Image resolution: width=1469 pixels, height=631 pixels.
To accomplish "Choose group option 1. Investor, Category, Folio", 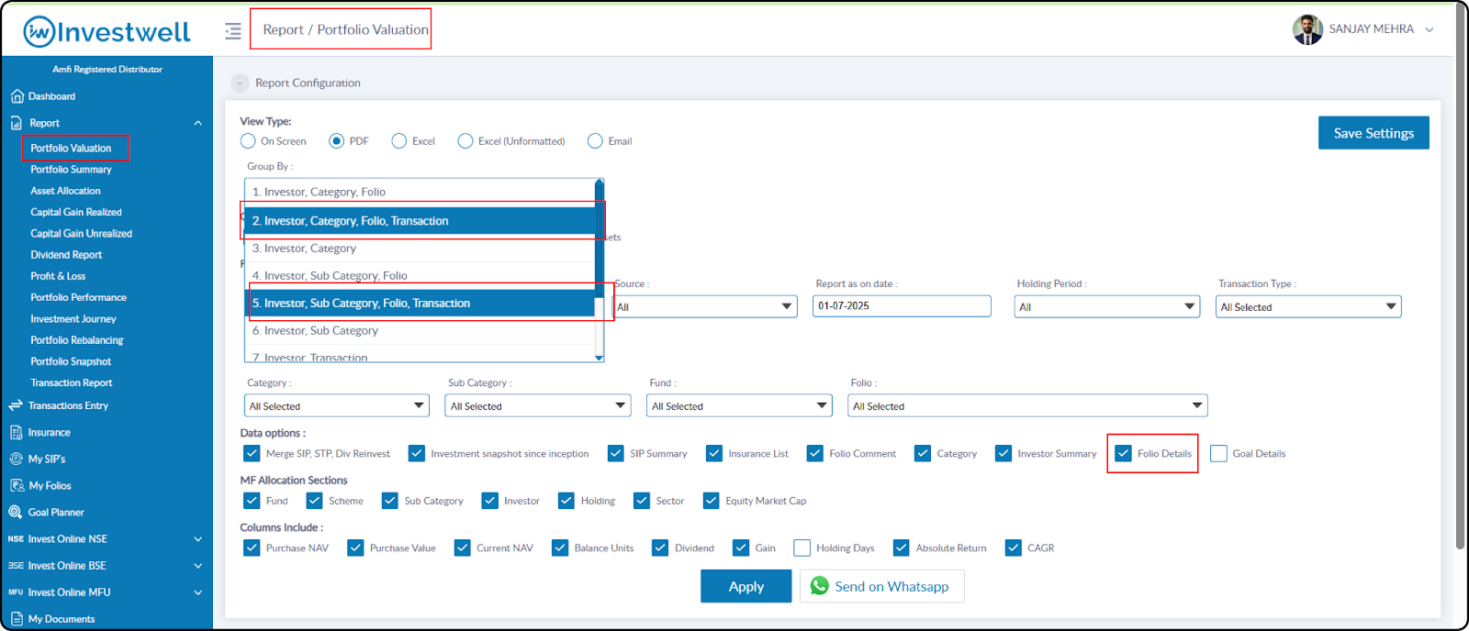I will point(420,193).
